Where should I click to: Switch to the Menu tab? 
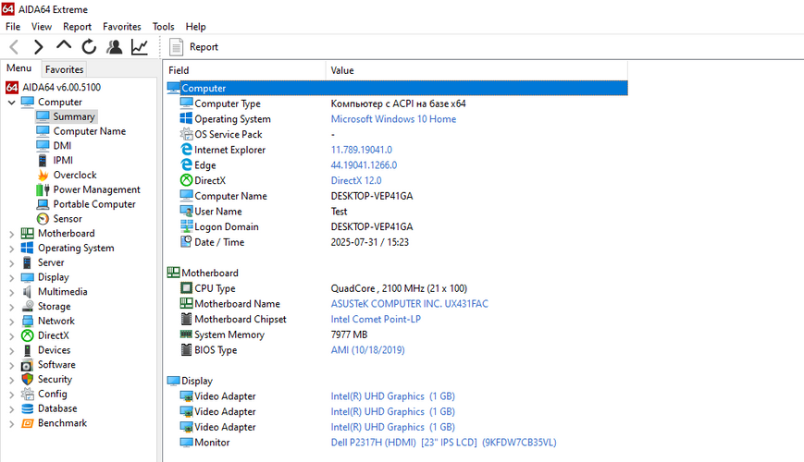(x=19, y=68)
